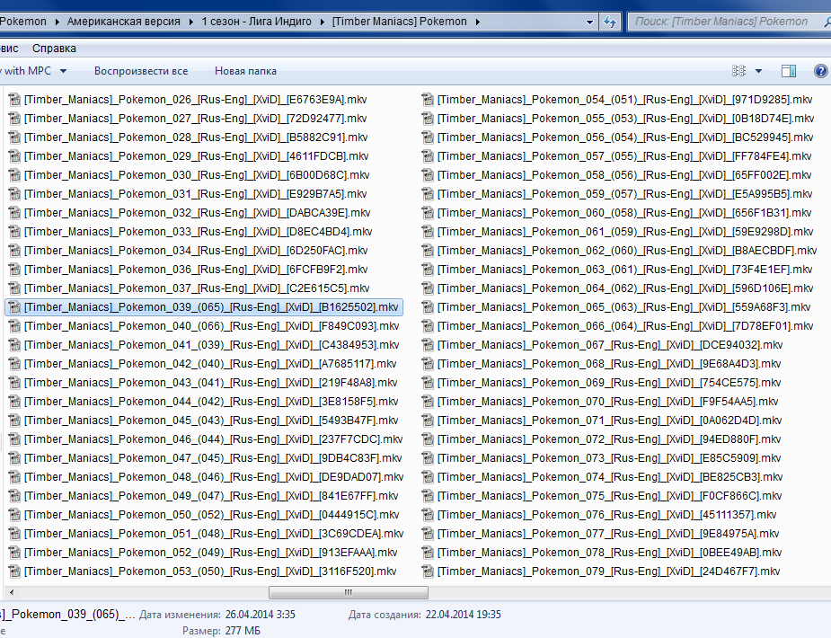Click '1 сезон - Лига Индиго' breadcrumb

[257, 22]
